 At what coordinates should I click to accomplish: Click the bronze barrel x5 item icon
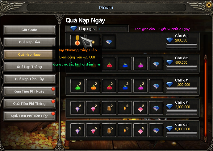109,130
